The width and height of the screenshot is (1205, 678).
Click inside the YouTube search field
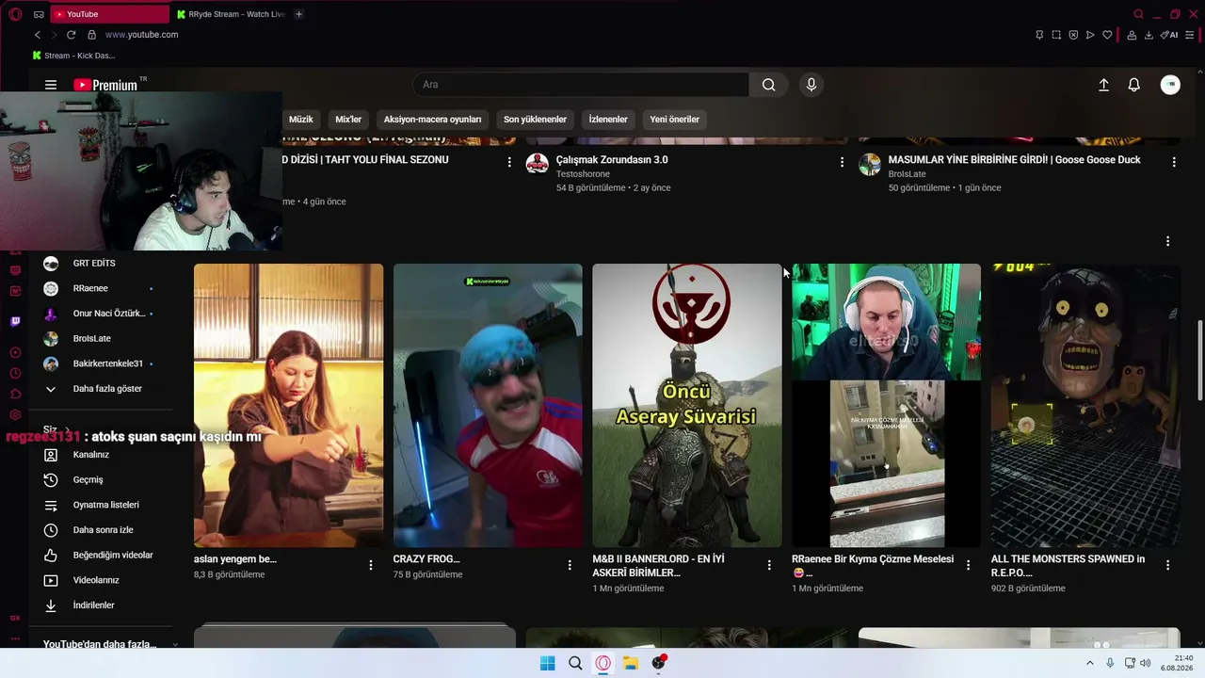tap(581, 85)
